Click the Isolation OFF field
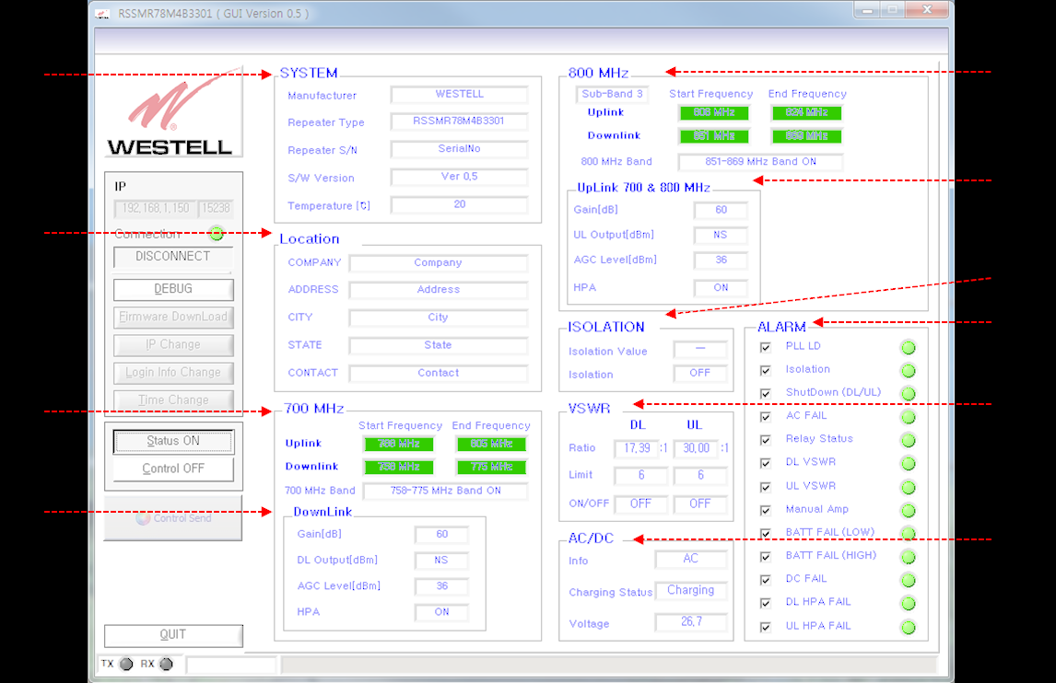The width and height of the screenshot is (1056, 683). tap(699, 374)
